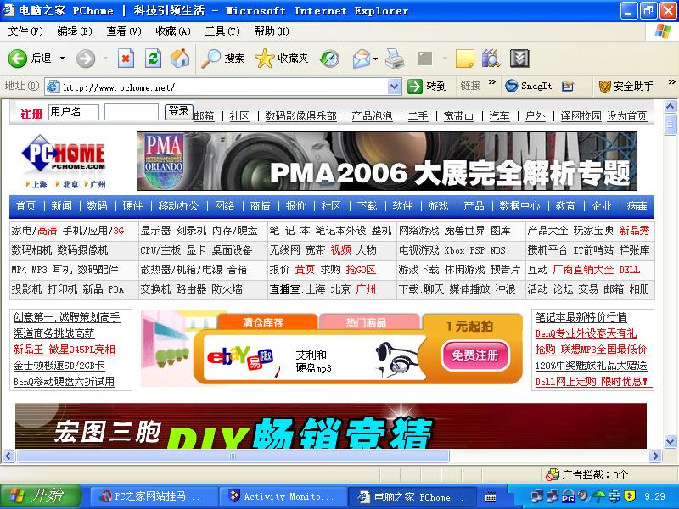Click the 免费注册 pink button in eBay ad
The height and width of the screenshot is (509, 679).
475,355
